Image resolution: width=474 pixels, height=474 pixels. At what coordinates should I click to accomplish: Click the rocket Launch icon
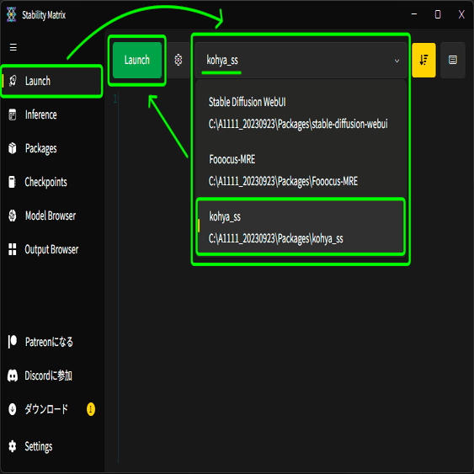(x=13, y=81)
